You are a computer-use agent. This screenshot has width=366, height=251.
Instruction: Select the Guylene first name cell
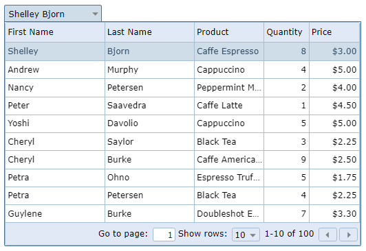(55, 214)
